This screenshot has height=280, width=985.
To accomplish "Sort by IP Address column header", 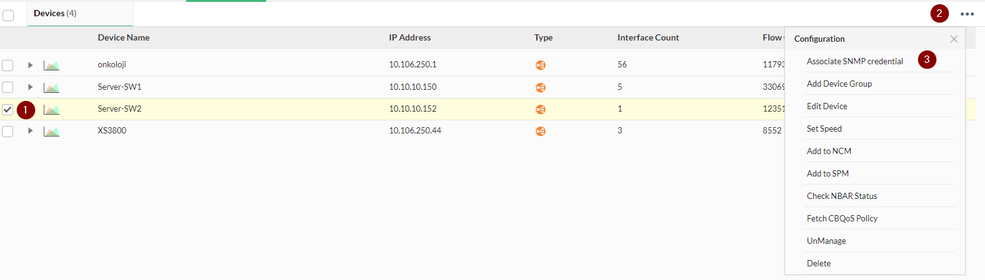I will click(410, 37).
